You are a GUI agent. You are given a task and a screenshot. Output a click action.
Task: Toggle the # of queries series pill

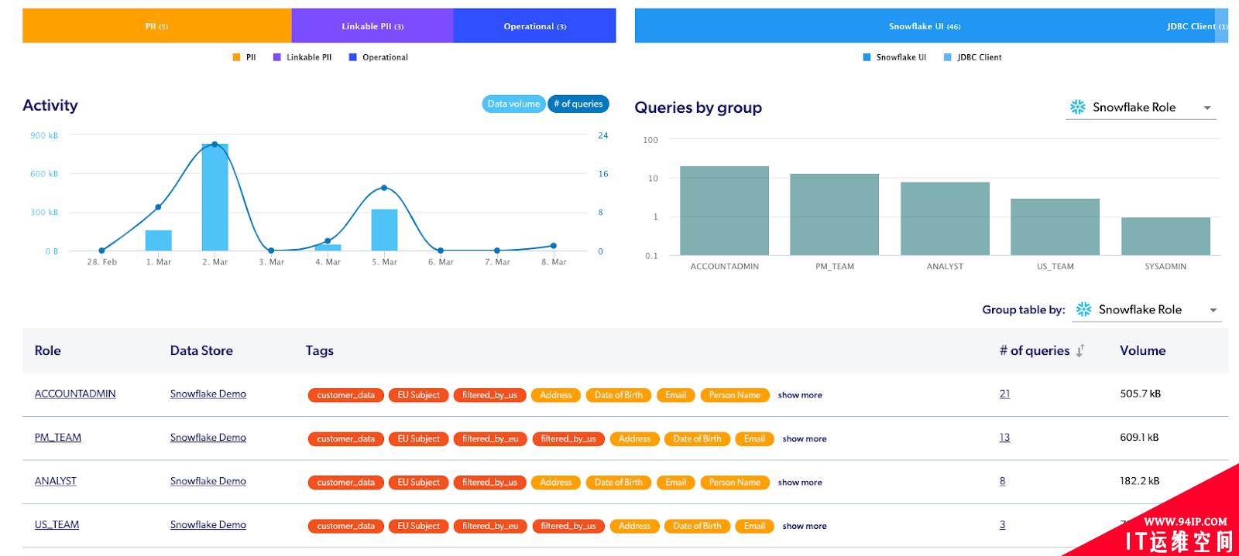tap(578, 104)
